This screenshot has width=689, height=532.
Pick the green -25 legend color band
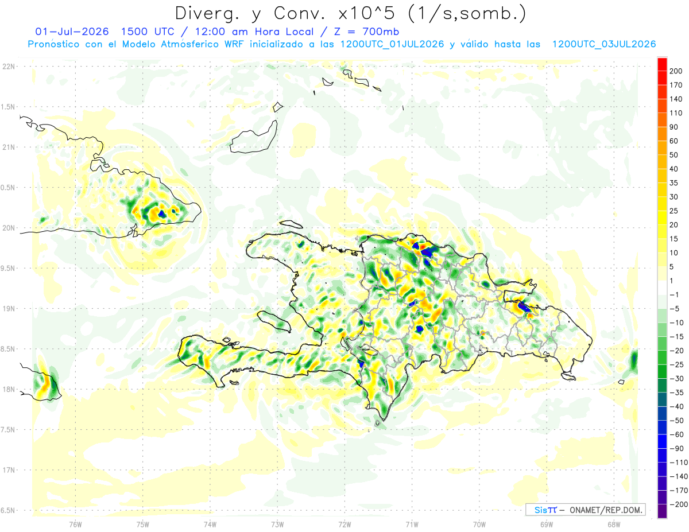coord(662,371)
